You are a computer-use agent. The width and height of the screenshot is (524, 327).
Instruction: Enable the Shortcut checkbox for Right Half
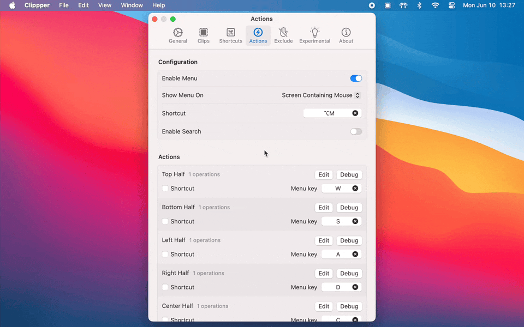tap(165, 287)
